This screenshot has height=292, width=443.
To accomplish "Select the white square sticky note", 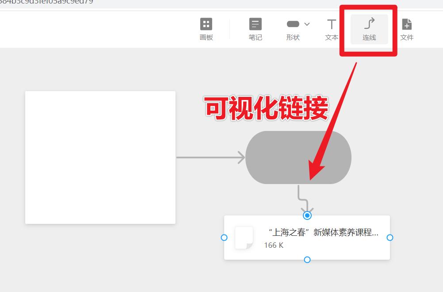I will coord(100,158).
